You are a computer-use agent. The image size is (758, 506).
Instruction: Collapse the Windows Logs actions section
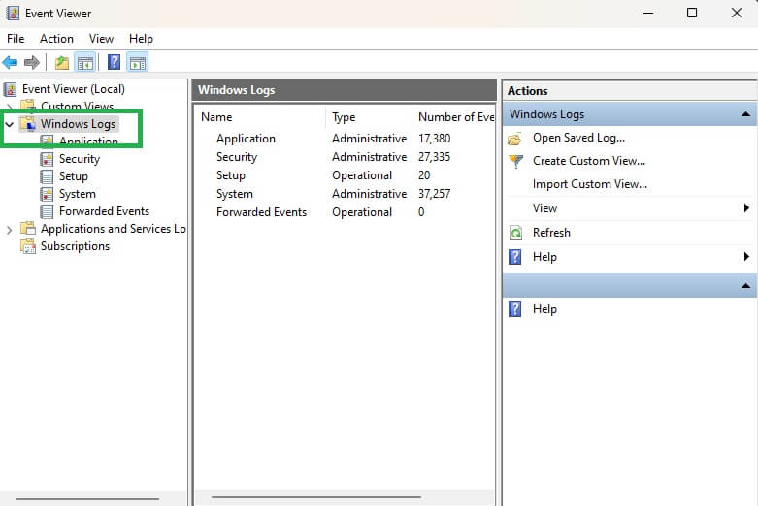pyautogui.click(x=745, y=114)
